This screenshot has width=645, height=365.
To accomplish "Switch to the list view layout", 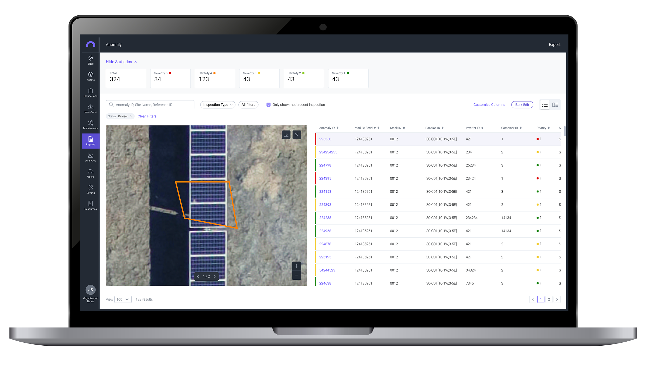I will click(x=545, y=105).
